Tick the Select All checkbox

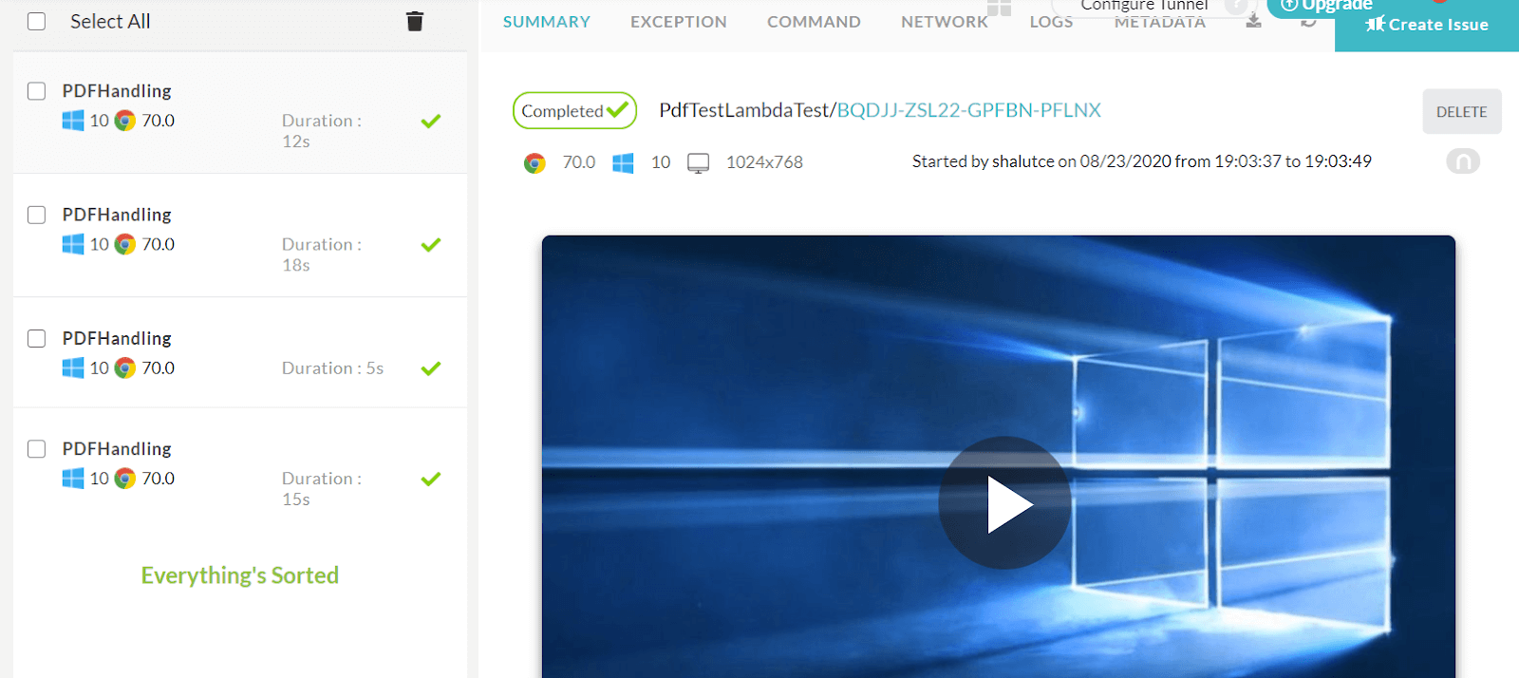click(37, 21)
